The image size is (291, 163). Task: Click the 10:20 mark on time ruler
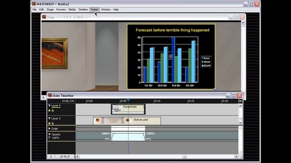[225, 101]
